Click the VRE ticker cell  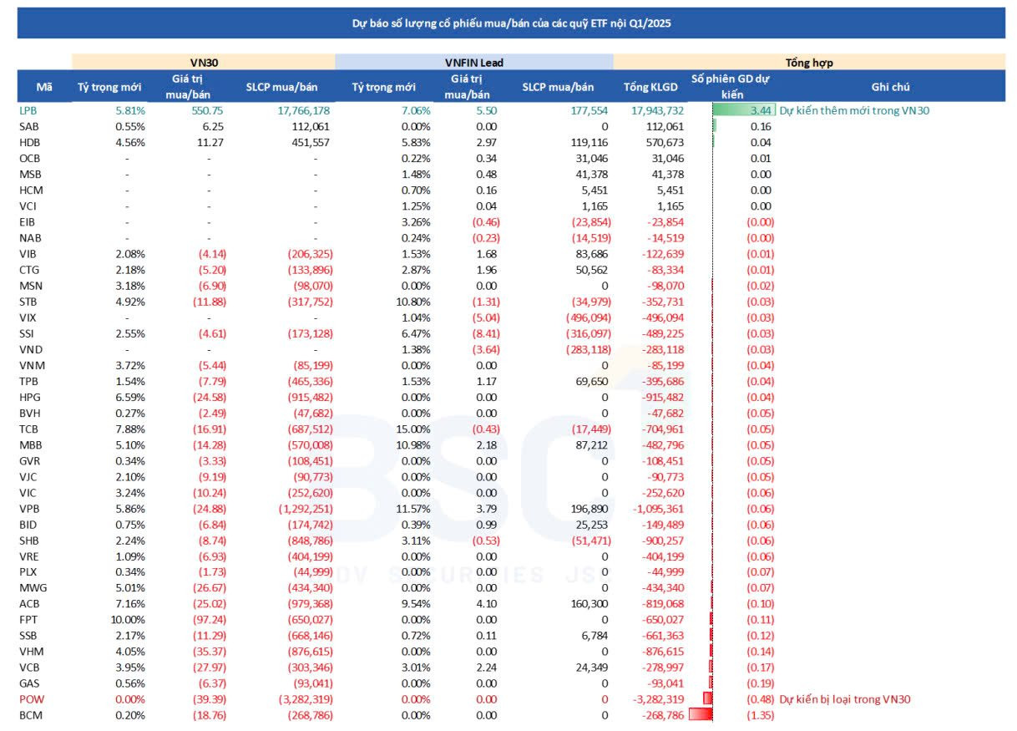coord(28,556)
